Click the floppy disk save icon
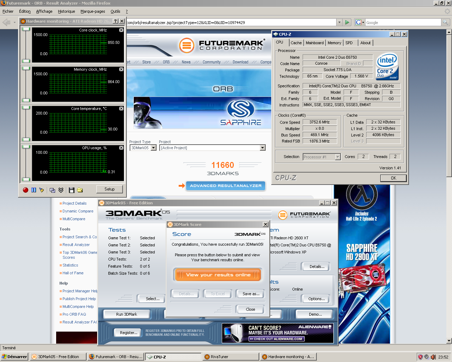This screenshot has width=452, height=362. coord(71,190)
